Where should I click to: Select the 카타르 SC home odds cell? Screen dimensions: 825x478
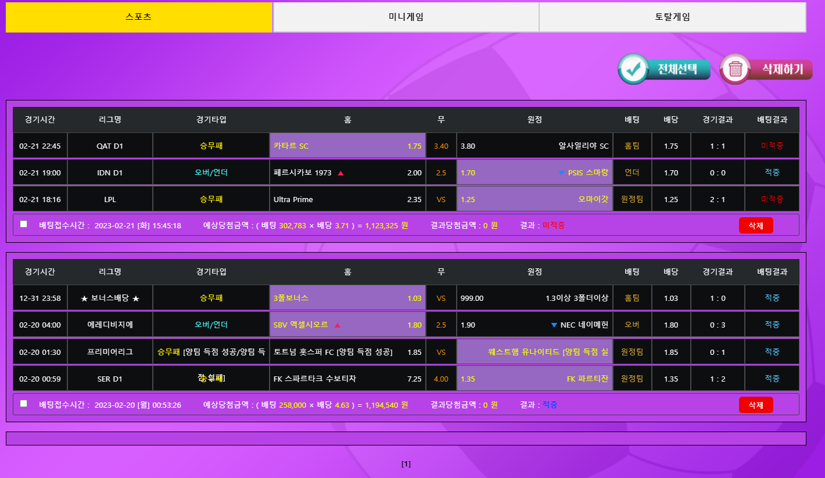click(347, 146)
